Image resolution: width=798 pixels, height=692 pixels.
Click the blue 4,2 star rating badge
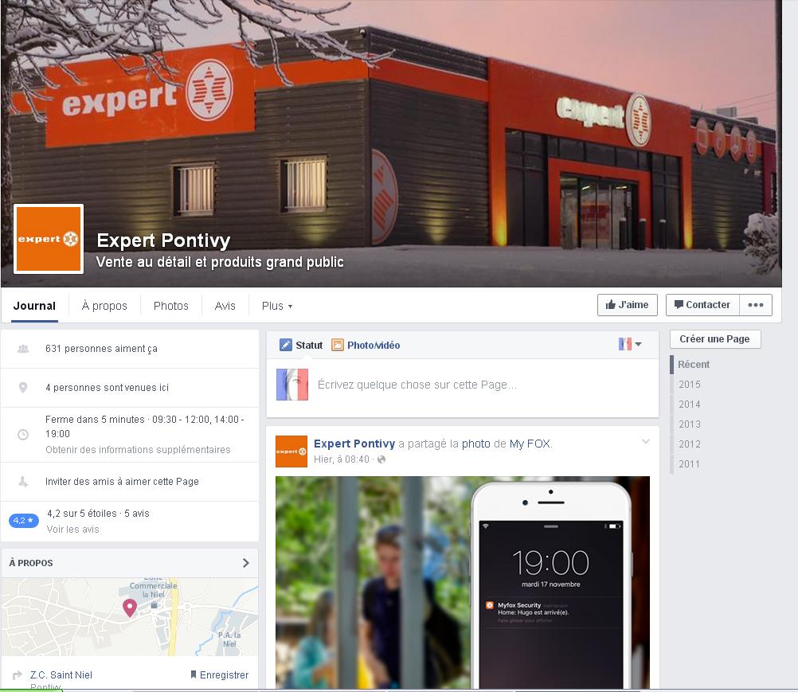coord(23,521)
